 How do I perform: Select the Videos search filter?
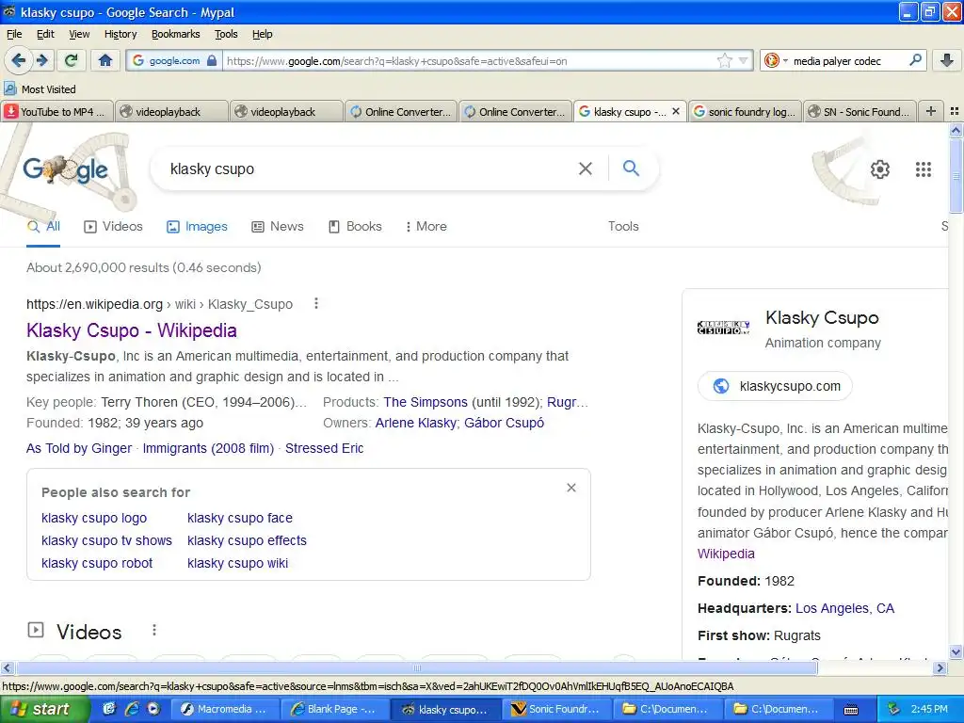coord(113,226)
